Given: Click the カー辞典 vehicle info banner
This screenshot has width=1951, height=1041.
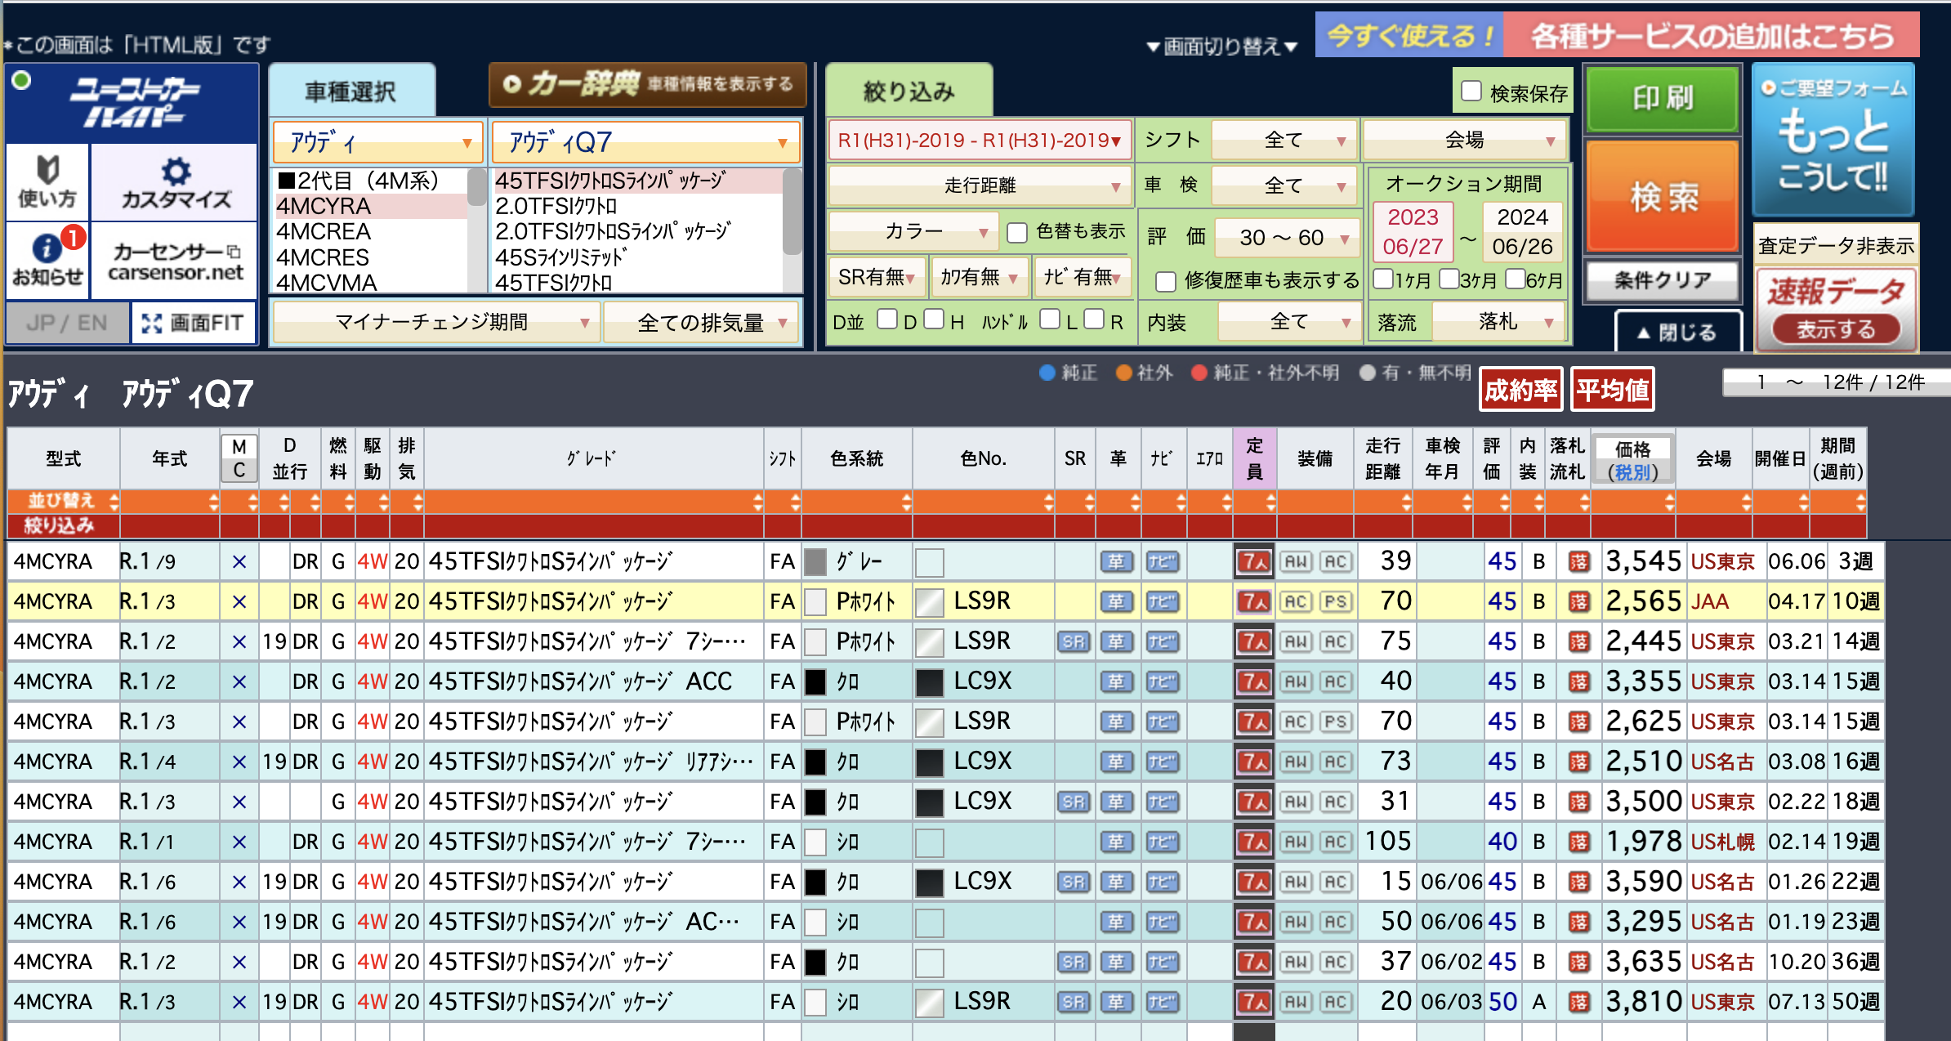Looking at the screenshot, I should coord(648,84).
